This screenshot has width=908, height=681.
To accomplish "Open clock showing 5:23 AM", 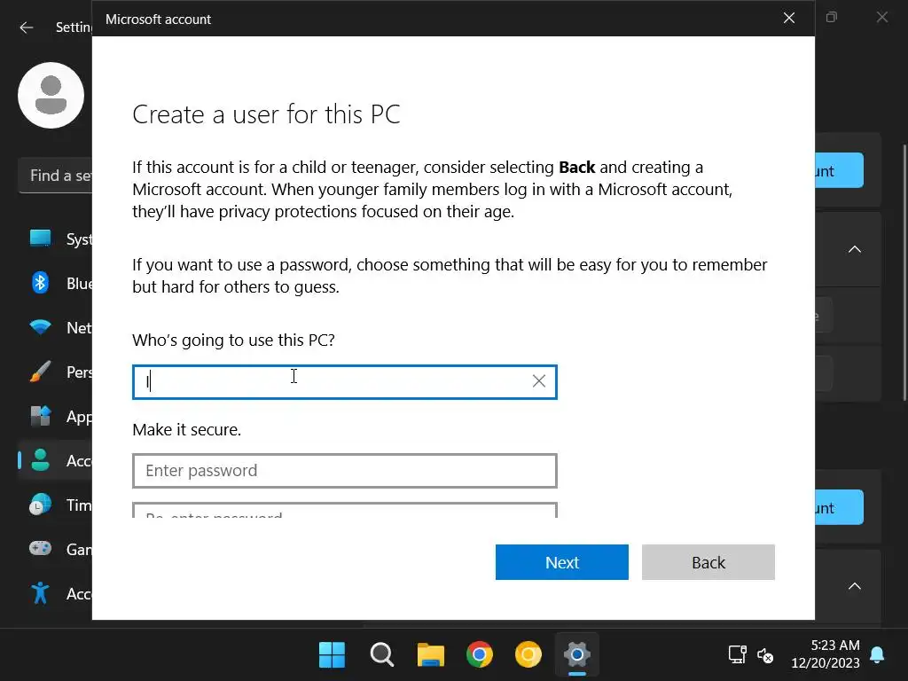I will [x=826, y=654].
